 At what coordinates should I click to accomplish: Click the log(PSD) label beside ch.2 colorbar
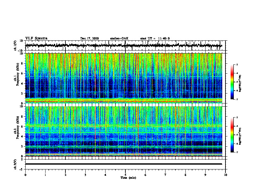tap(240, 136)
